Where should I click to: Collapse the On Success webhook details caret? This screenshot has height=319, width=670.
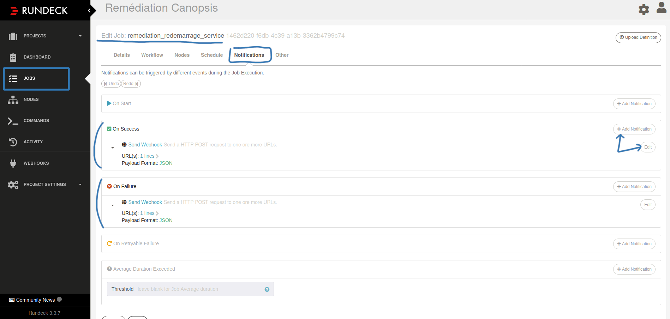(113, 148)
